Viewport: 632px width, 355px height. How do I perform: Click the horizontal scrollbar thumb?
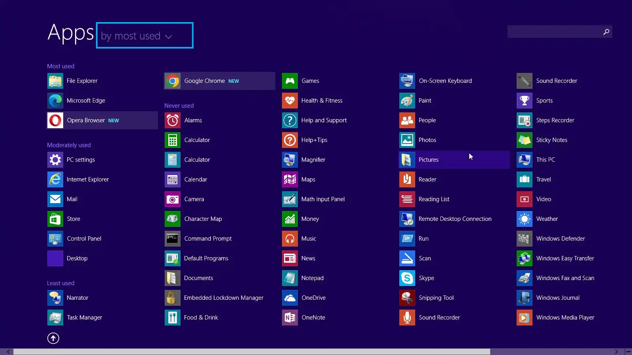(252, 351)
